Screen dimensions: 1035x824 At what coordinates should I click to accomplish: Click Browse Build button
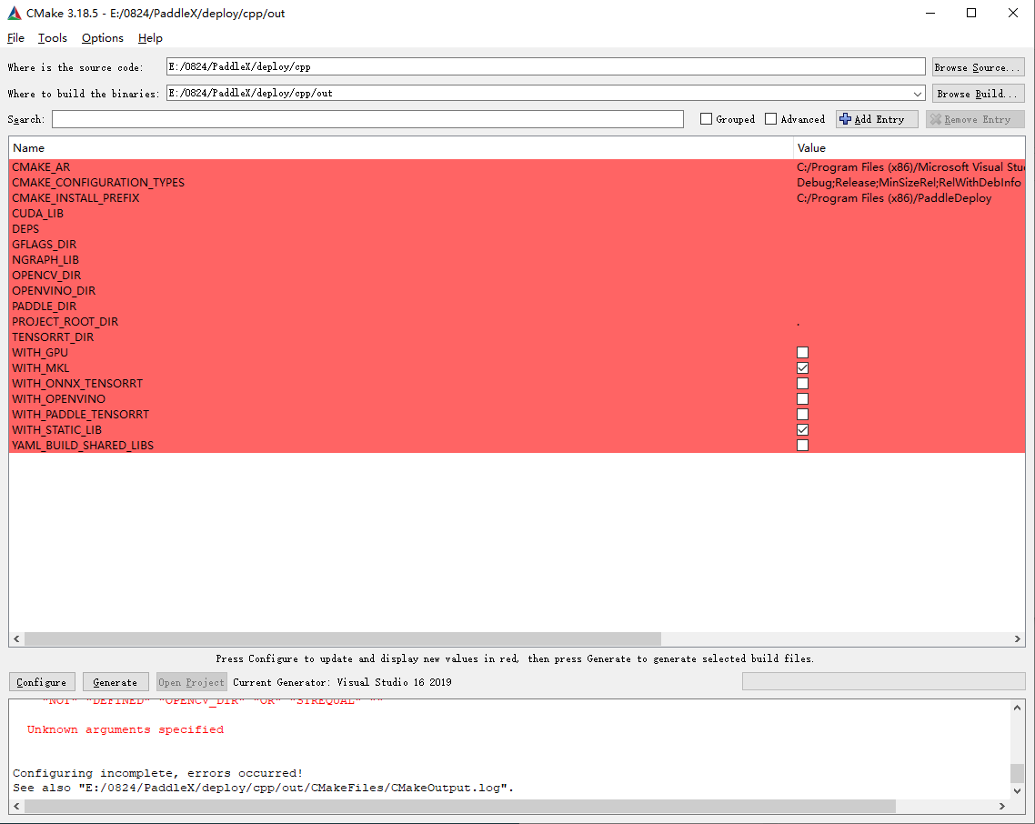point(978,94)
